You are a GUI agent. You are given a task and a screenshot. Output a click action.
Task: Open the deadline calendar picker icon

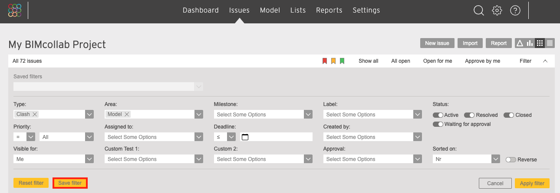click(x=245, y=137)
